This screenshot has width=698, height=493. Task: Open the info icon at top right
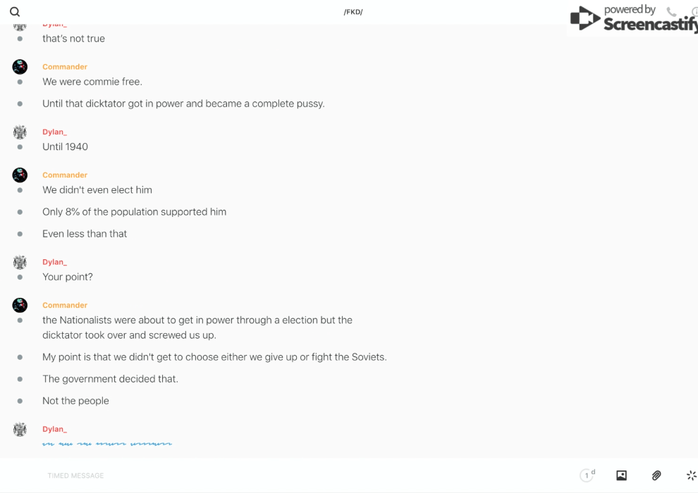tap(694, 12)
